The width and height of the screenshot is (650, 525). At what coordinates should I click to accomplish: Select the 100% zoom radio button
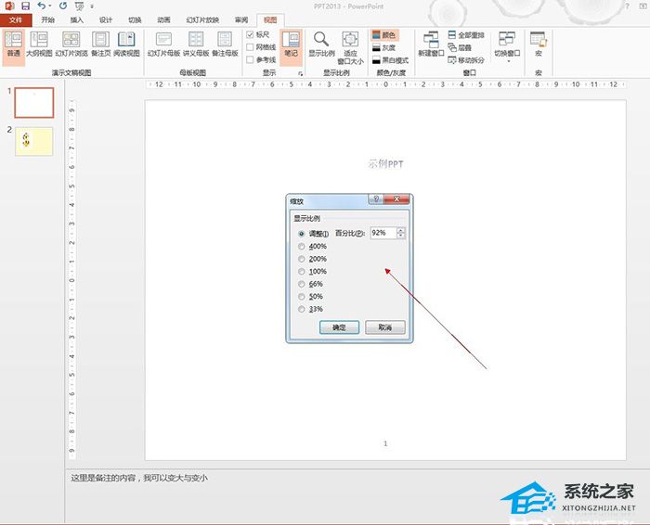301,272
